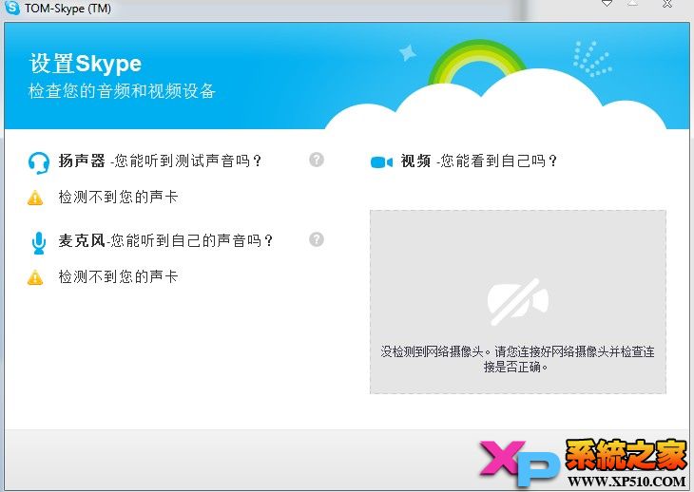Click the 视频 heading text
The height and width of the screenshot is (492, 694).
coord(416,161)
